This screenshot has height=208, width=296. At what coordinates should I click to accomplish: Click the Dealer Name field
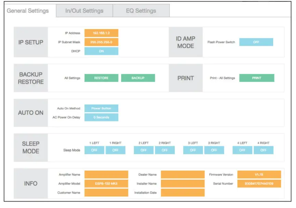pyautogui.click(x=183, y=174)
